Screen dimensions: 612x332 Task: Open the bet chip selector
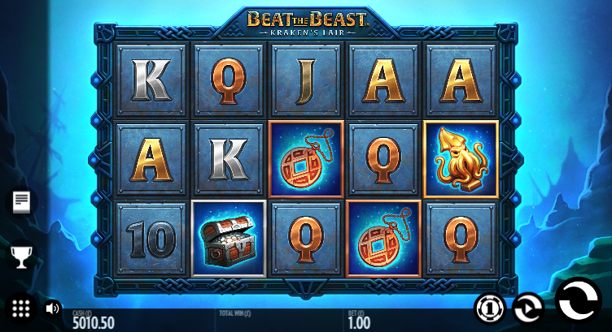(x=490, y=308)
